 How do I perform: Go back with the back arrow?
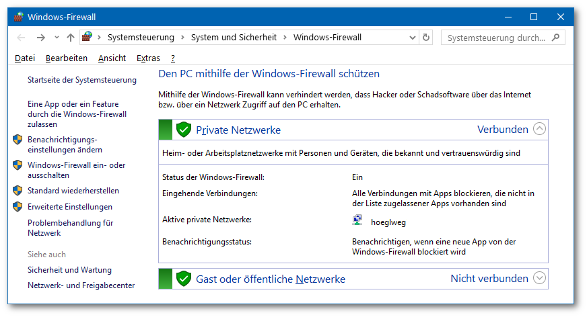[x=22, y=38]
